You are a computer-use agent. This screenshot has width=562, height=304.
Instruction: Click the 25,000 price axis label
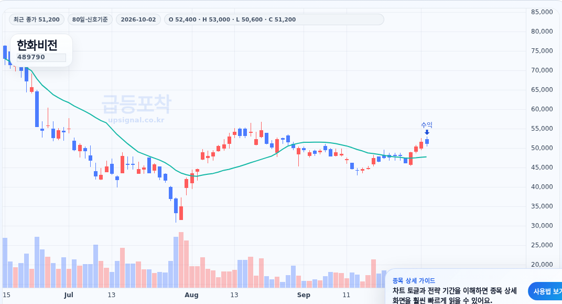[x=542, y=245]
